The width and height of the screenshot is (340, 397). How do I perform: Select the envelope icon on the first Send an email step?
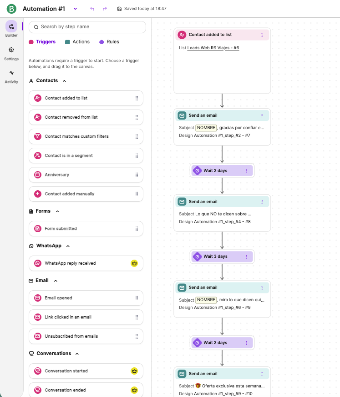tap(183, 115)
